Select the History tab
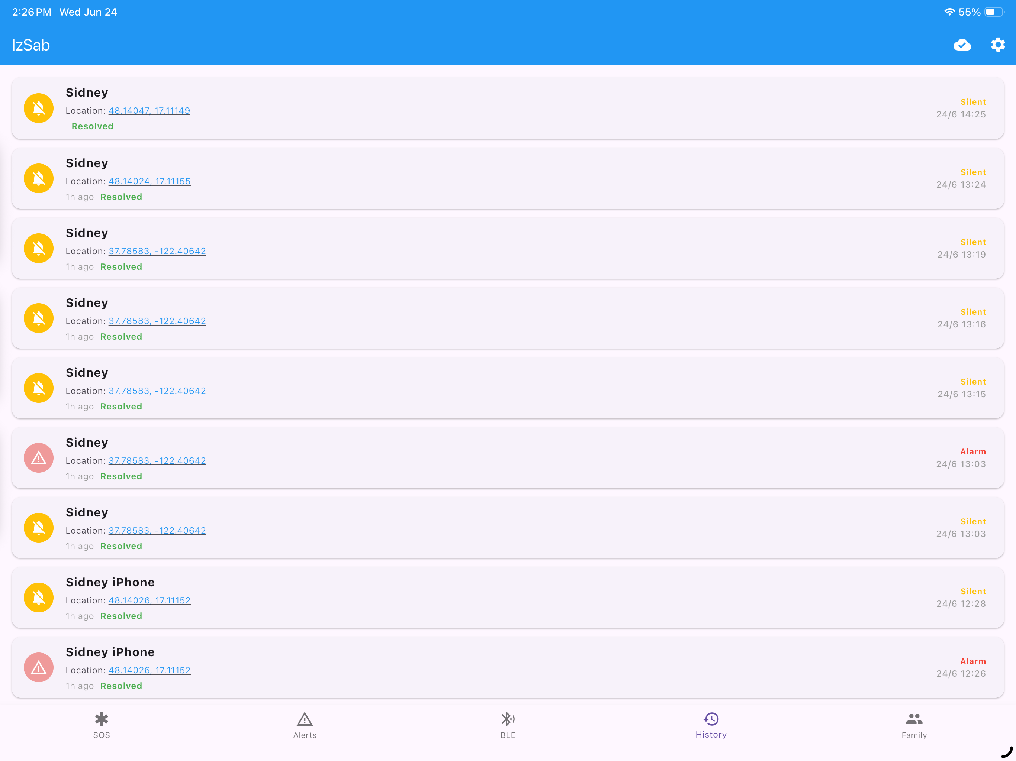1016x761 pixels. pos(711,725)
